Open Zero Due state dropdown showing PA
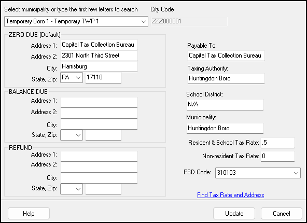Screen dimensions: 307x223 tap(72, 77)
